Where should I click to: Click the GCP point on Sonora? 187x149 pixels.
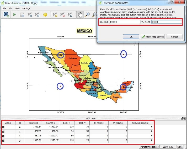61,55
